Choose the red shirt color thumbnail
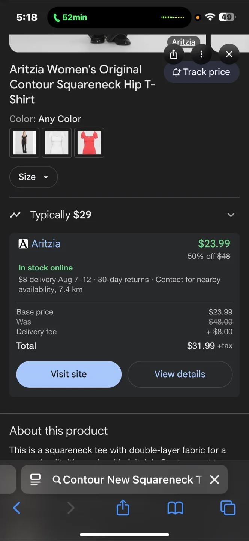 click(x=89, y=143)
